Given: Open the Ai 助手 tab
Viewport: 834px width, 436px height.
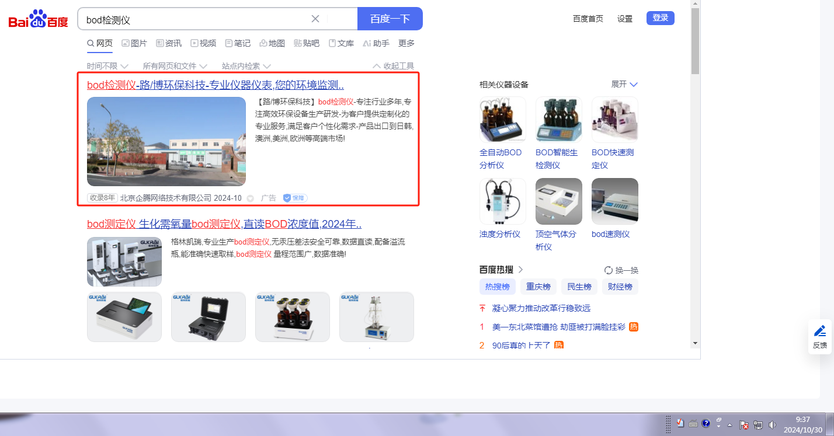Looking at the screenshot, I should pyautogui.click(x=376, y=43).
